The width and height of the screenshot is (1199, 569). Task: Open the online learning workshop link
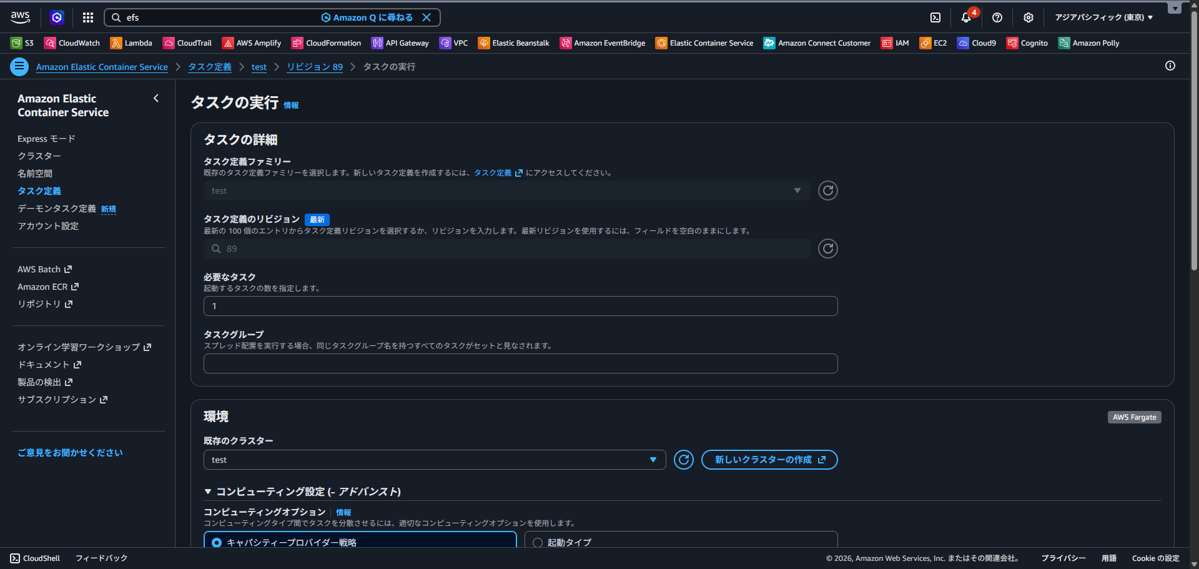pyautogui.click(x=84, y=347)
